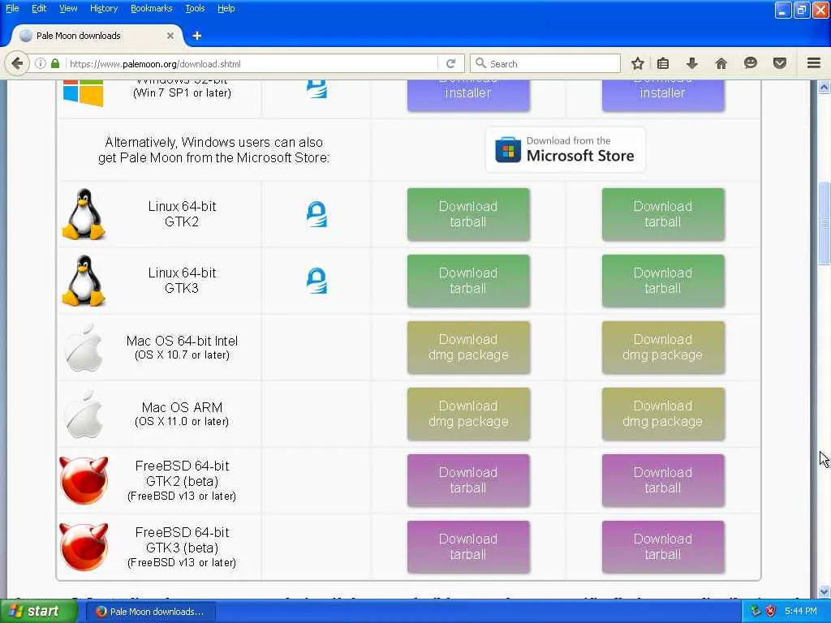Download from the Microsoft Store button
This screenshot has height=623, width=831.
[x=566, y=149]
